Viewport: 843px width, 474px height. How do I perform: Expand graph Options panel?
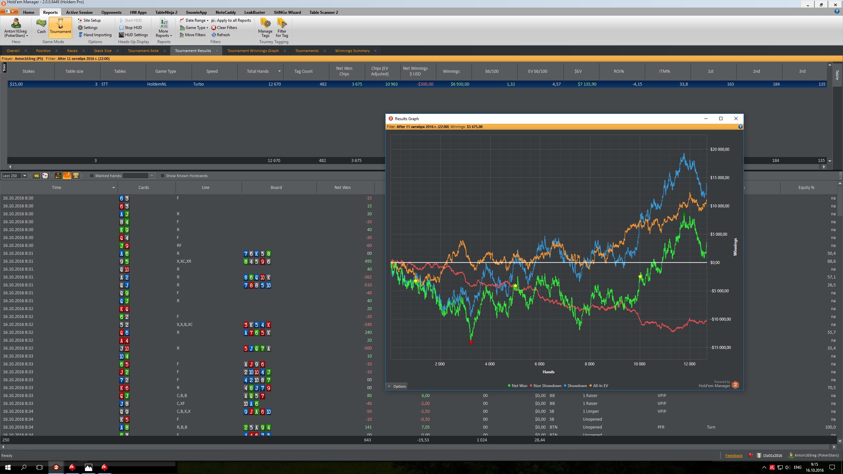[x=397, y=386]
